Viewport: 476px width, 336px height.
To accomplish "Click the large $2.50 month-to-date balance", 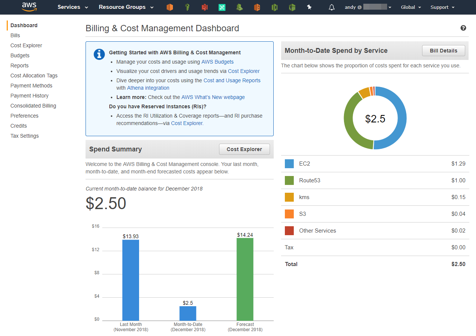I will (x=106, y=204).
